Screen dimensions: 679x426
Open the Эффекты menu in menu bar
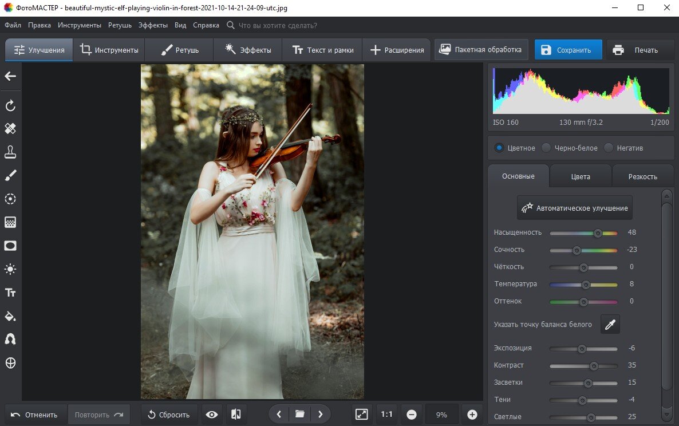[153, 25]
